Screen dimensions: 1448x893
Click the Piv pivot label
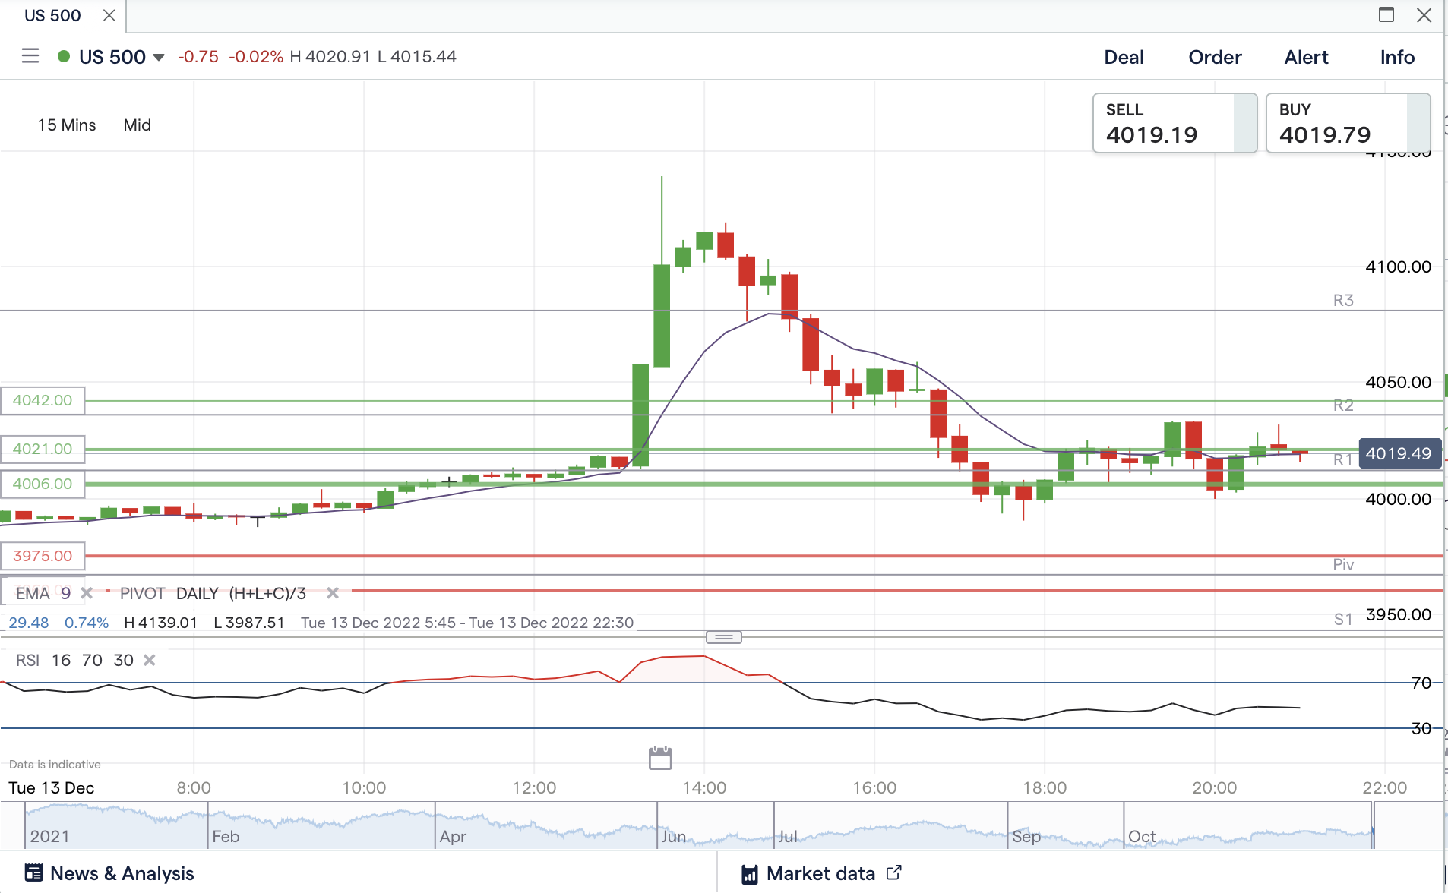[1343, 564]
